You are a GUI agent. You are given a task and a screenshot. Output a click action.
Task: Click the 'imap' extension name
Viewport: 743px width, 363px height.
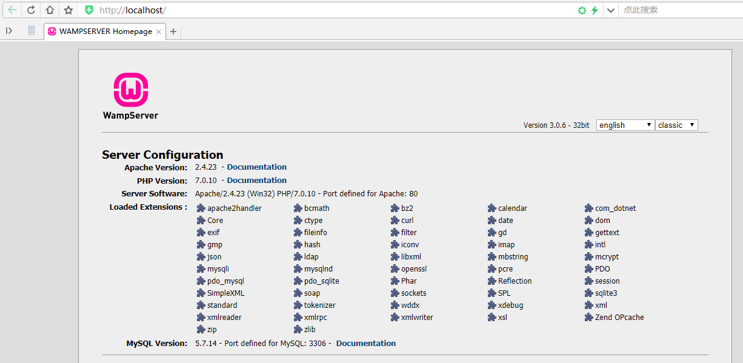tap(506, 245)
